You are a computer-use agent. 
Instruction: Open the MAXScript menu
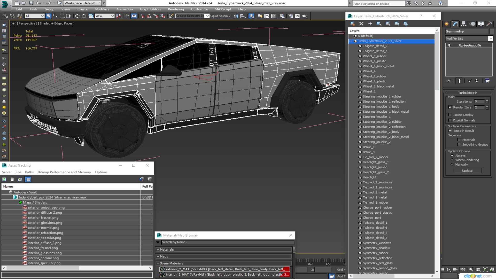pos(223,9)
